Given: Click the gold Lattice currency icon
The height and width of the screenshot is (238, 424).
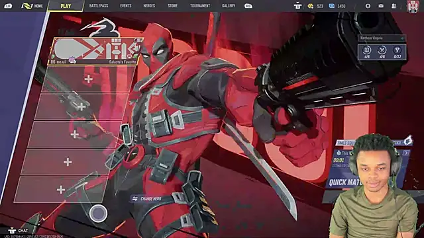Looking at the screenshot, I should tap(311, 6).
